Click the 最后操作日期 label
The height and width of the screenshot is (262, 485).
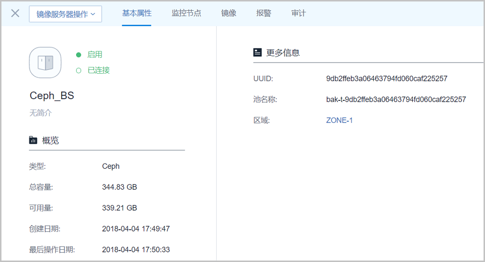coord(52,249)
